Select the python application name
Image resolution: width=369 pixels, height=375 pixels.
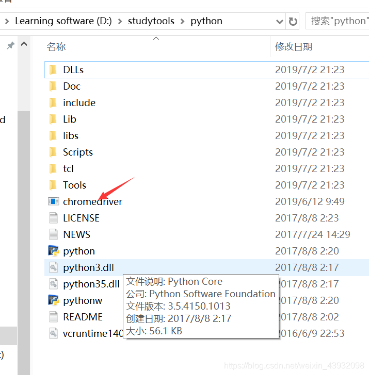coord(79,251)
